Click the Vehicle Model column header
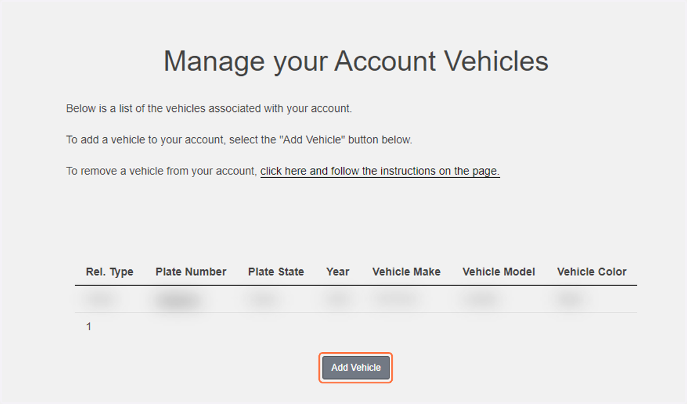This screenshot has height=404, width=687. click(499, 272)
